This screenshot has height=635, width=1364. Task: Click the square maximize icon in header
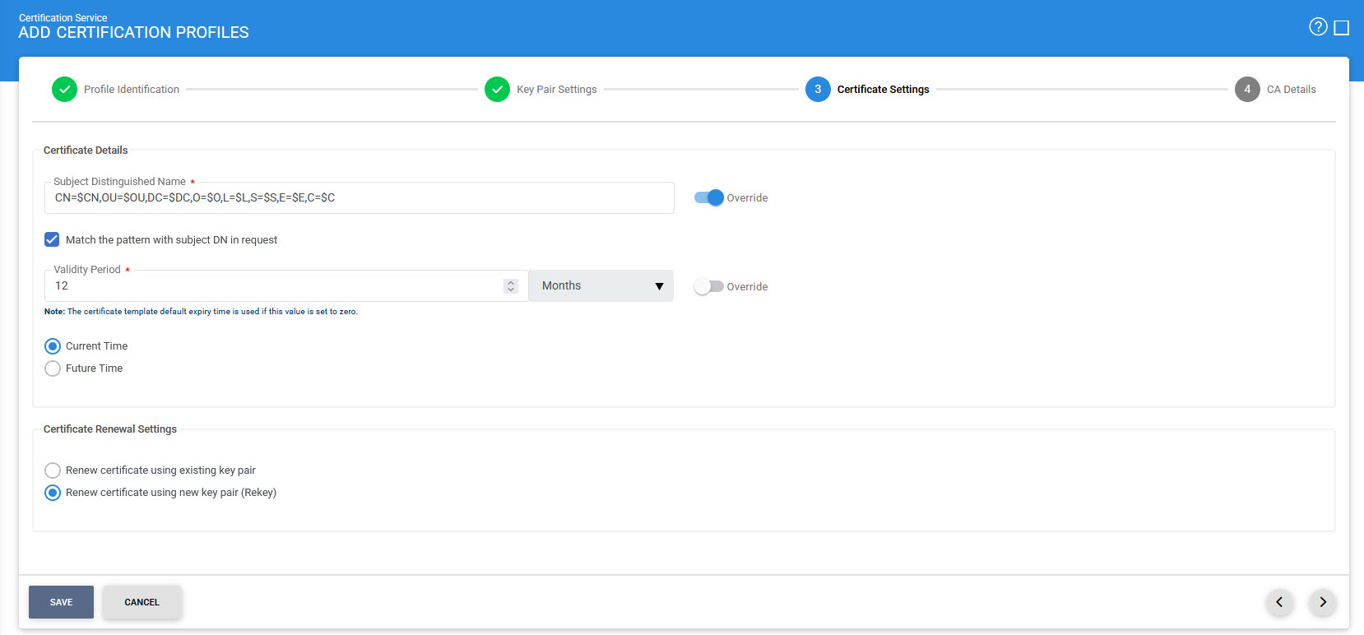coord(1342,28)
